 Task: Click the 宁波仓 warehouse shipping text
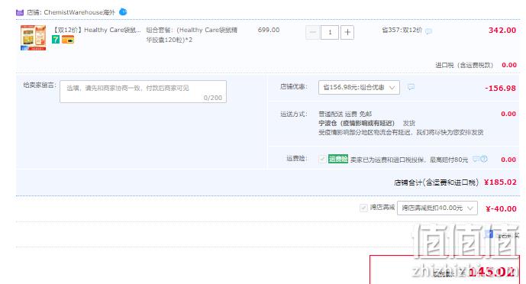click(357, 123)
